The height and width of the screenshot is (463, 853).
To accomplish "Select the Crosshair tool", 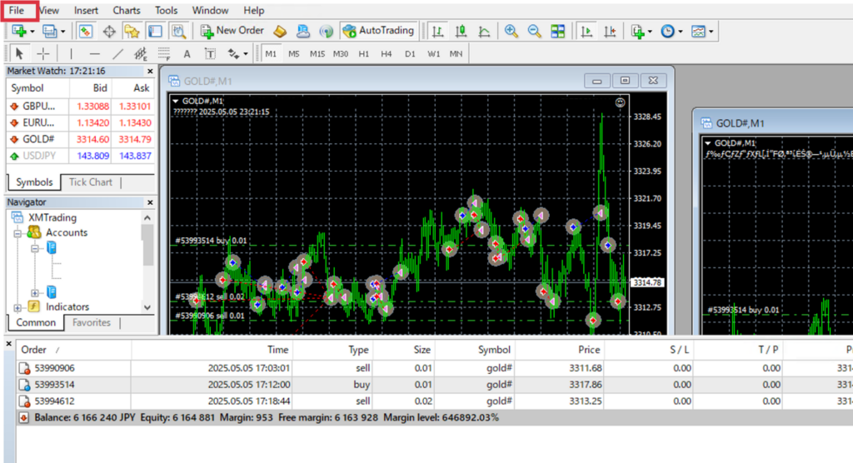I will click(x=42, y=53).
